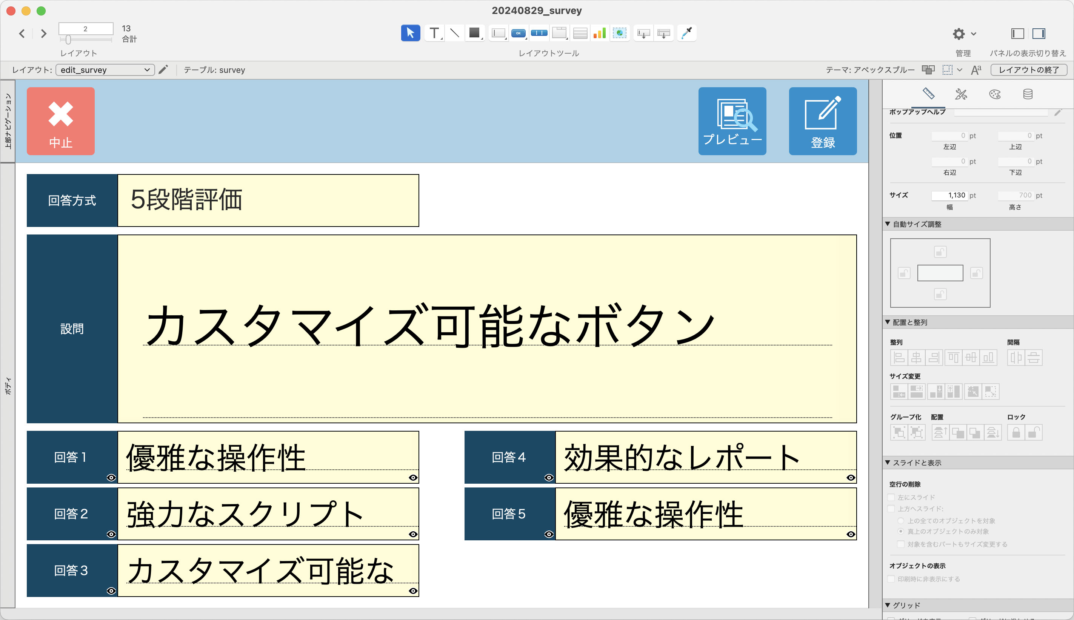Select the Text tool

pos(434,33)
